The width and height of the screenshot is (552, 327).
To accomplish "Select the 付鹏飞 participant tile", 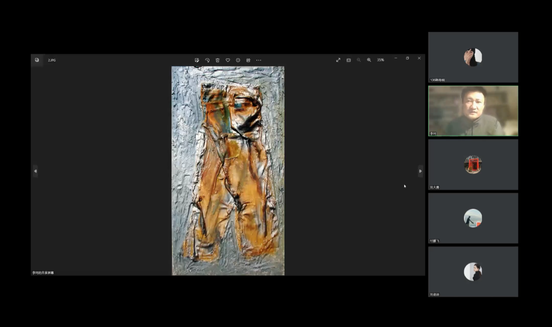I will coord(473,218).
